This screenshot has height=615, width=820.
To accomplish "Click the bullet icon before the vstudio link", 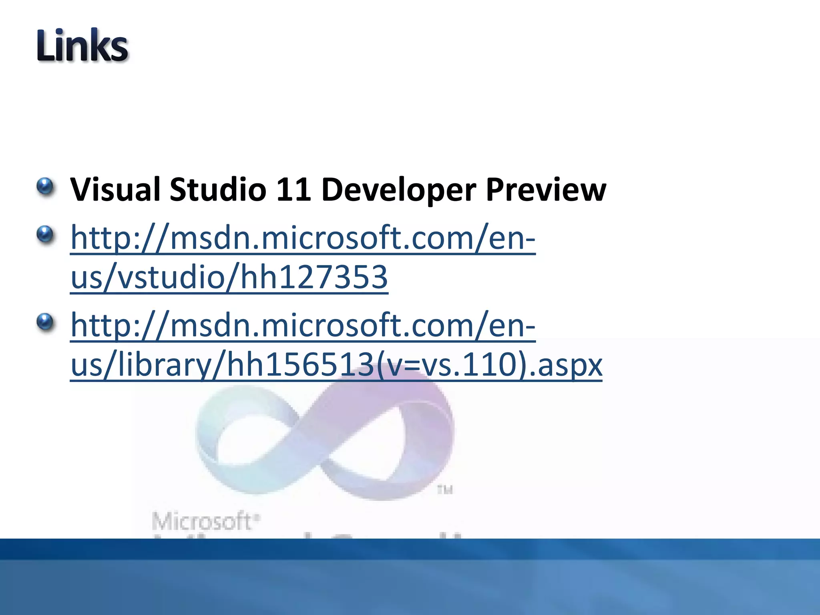I will tap(45, 234).
